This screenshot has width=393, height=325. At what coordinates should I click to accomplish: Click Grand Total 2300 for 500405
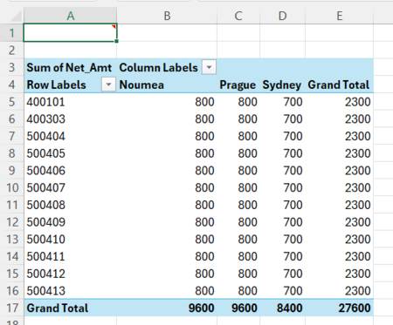pyautogui.click(x=339, y=153)
